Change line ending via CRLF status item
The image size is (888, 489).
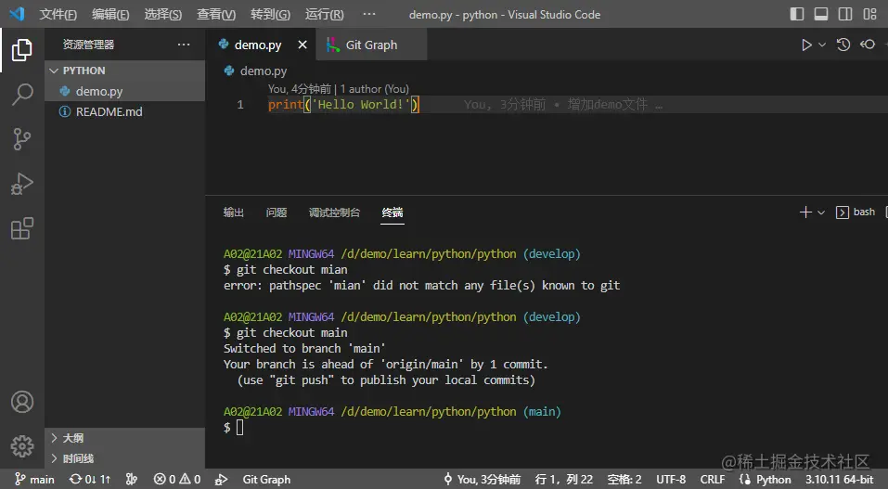click(x=713, y=480)
